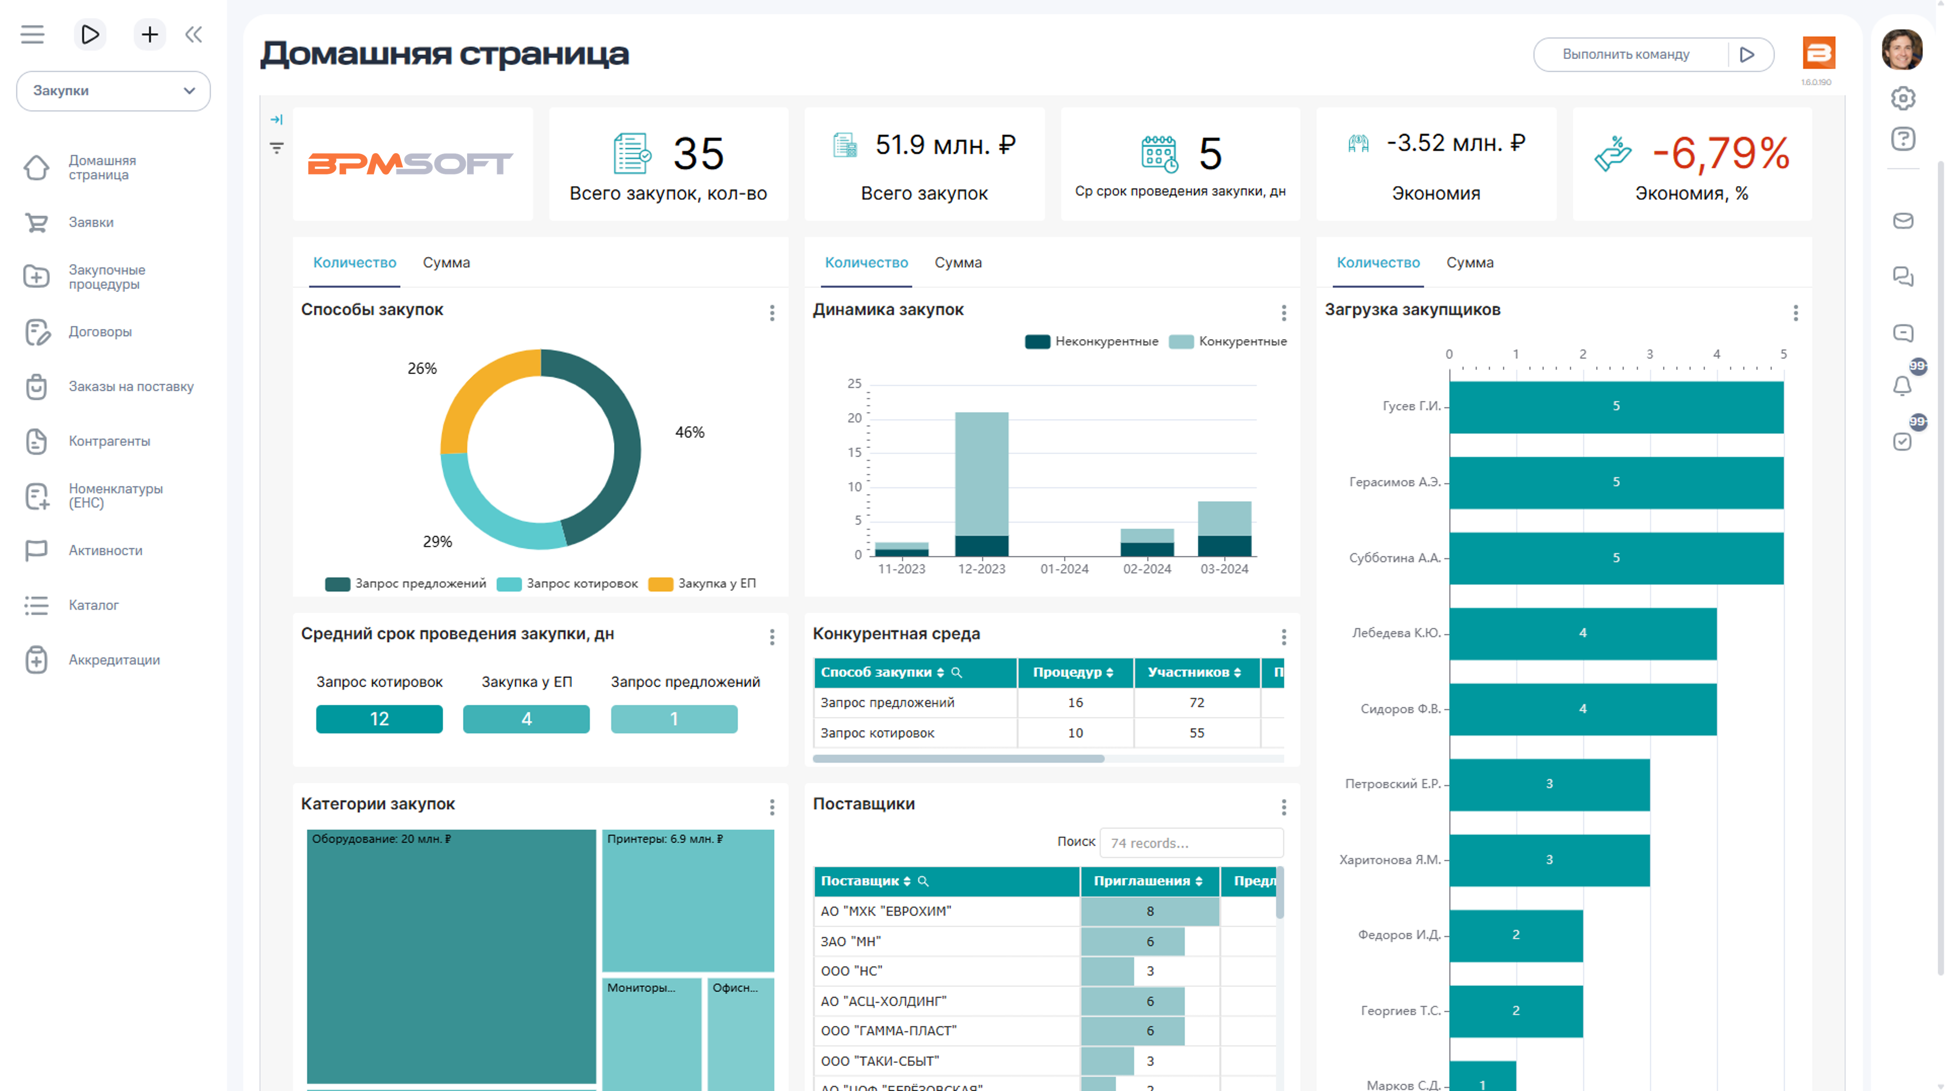Collapse the sidebar with the double chevron

tap(194, 35)
